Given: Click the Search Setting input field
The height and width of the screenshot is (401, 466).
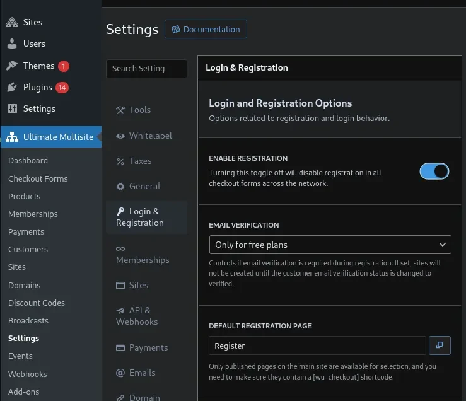Looking at the screenshot, I should click(146, 68).
